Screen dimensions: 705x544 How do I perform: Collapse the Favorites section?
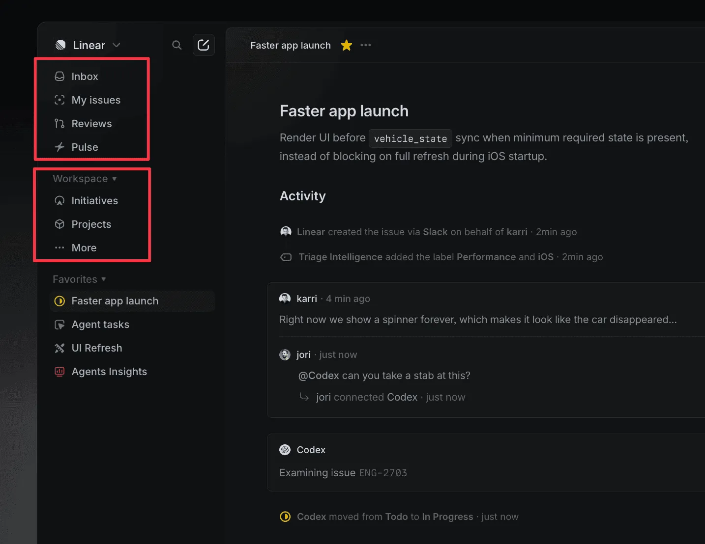tap(79, 279)
